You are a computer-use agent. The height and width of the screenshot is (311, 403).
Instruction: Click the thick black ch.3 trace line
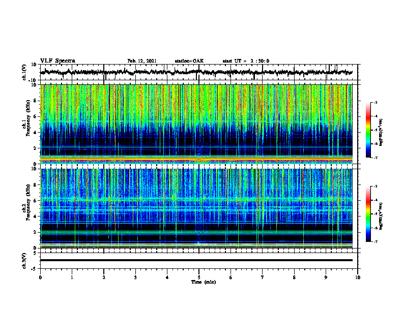click(196, 260)
